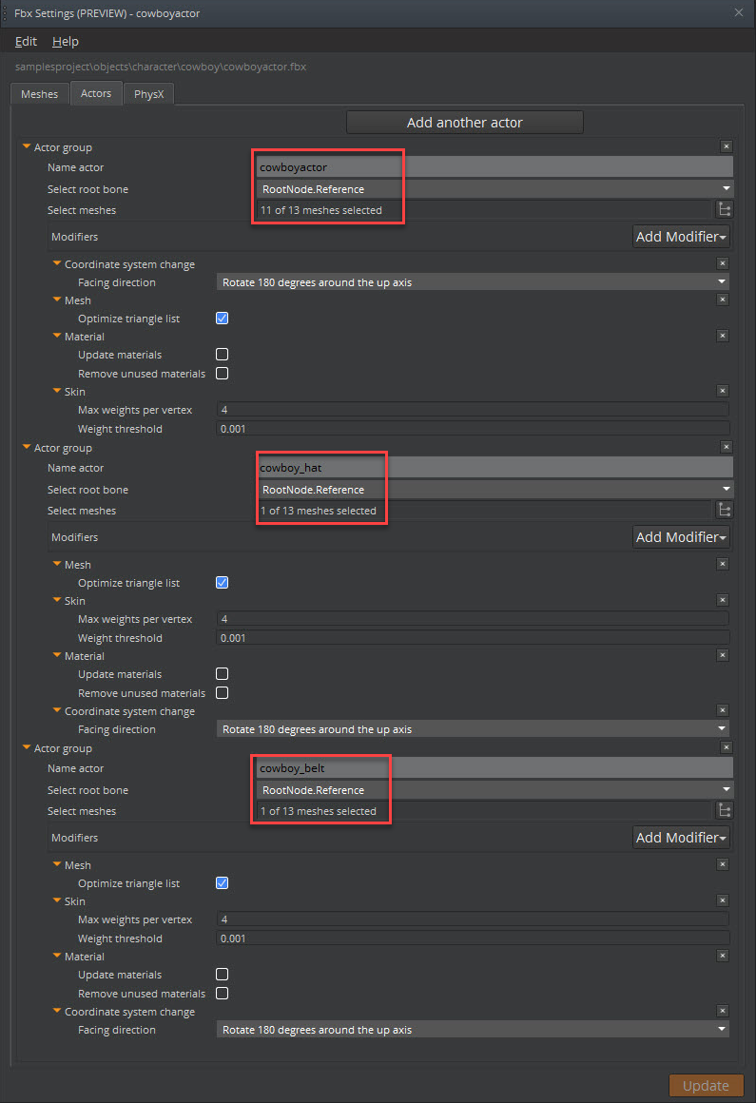Enable Remove unused materials for cowboy_belt
Screen dimensions: 756x1103
click(223, 994)
